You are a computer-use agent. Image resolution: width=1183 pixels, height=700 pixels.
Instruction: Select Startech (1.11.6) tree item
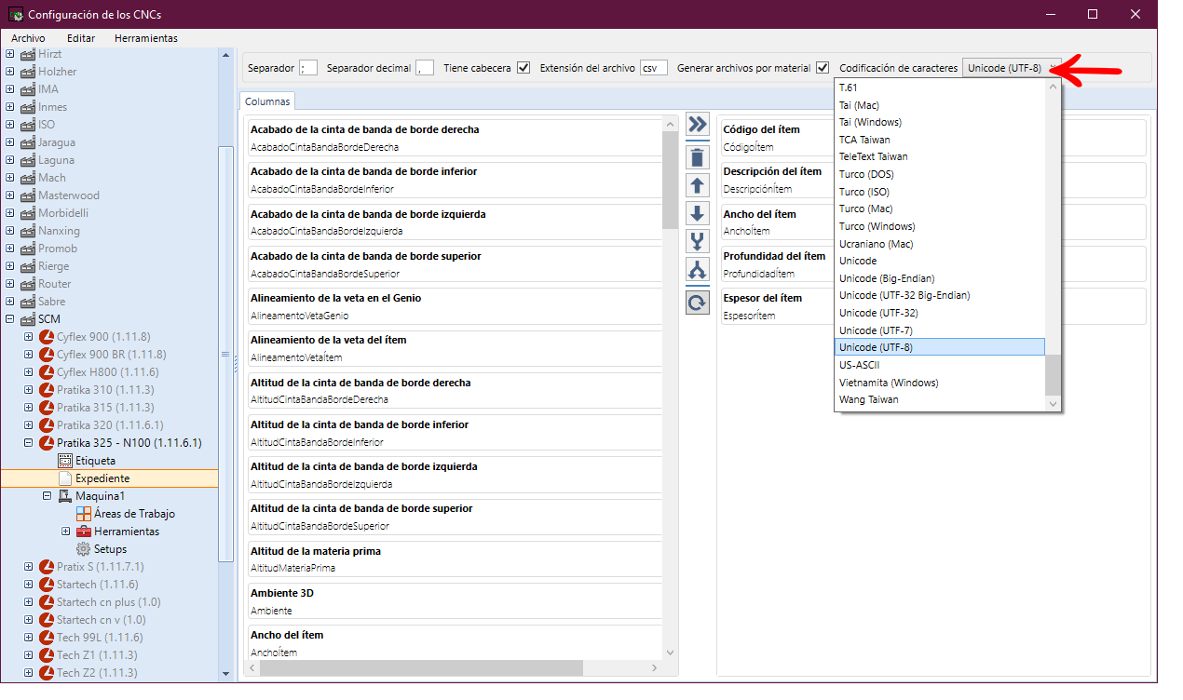pyautogui.click(x=97, y=585)
